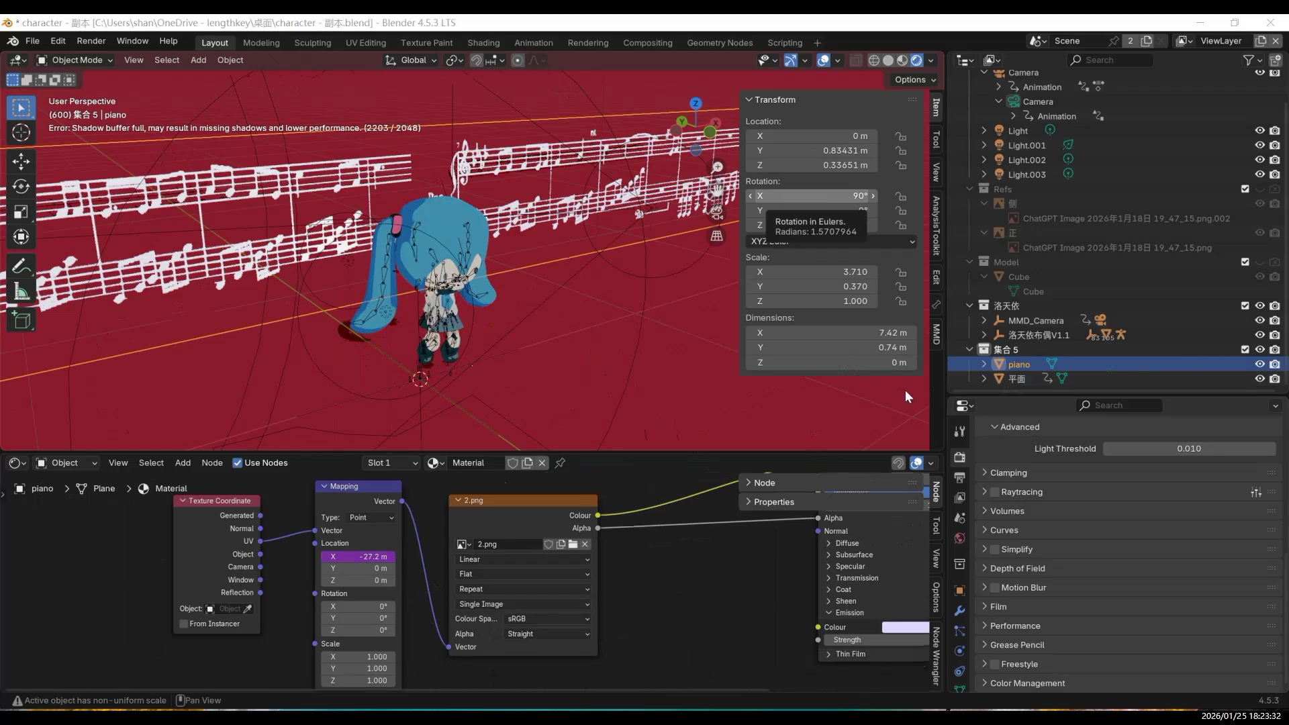Image resolution: width=1289 pixels, height=725 pixels.
Task: Open the Render menu
Action: coord(91,41)
